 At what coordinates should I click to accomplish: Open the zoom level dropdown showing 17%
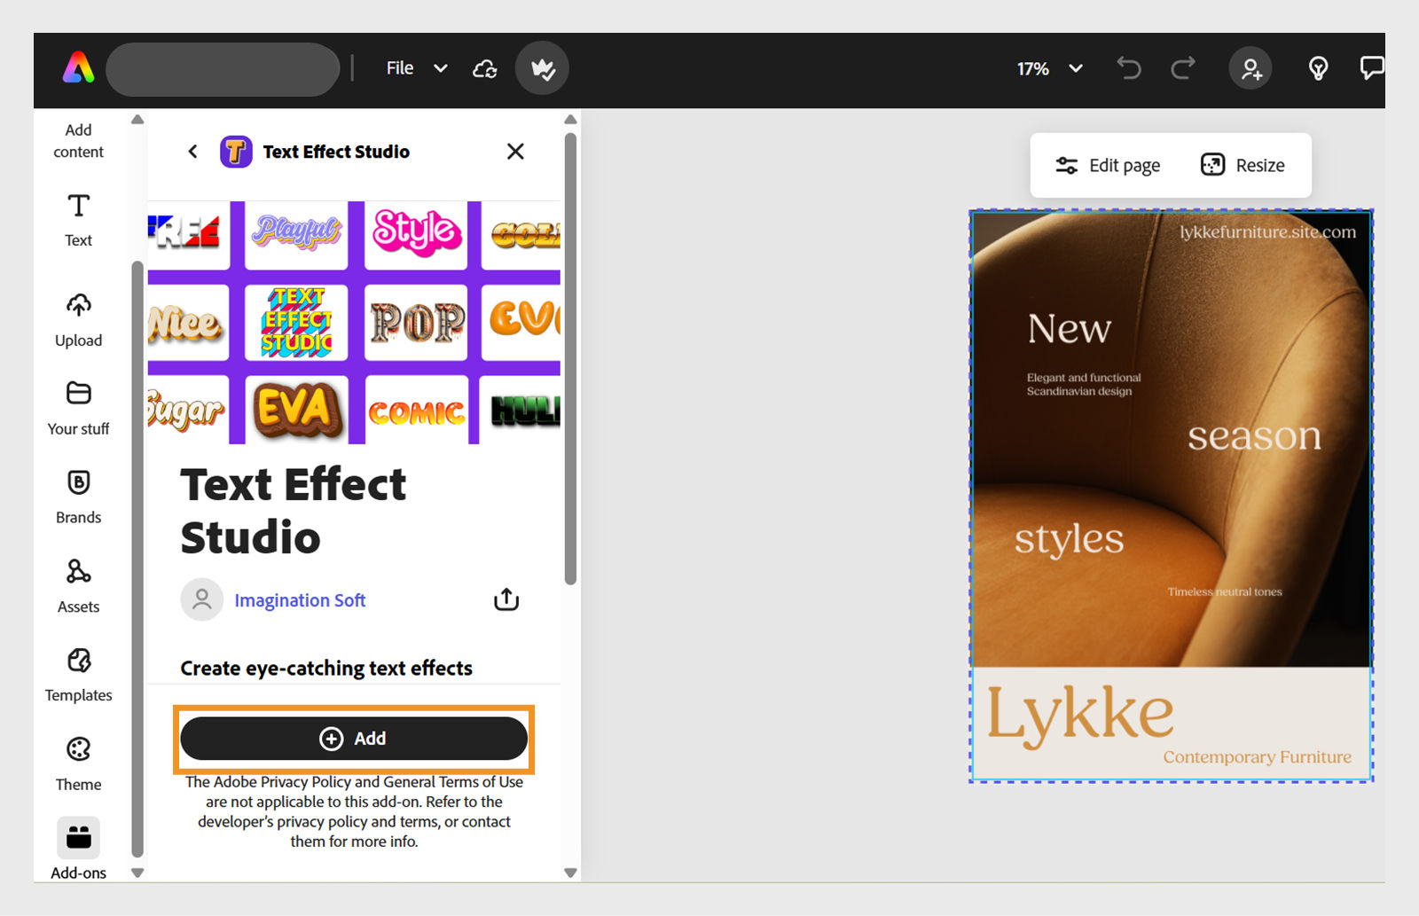point(1049,68)
